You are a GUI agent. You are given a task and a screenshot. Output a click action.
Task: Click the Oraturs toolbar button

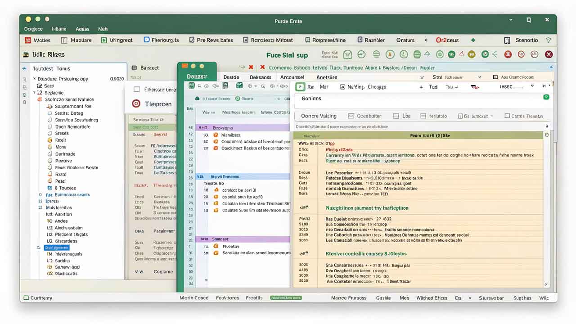[405, 40]
